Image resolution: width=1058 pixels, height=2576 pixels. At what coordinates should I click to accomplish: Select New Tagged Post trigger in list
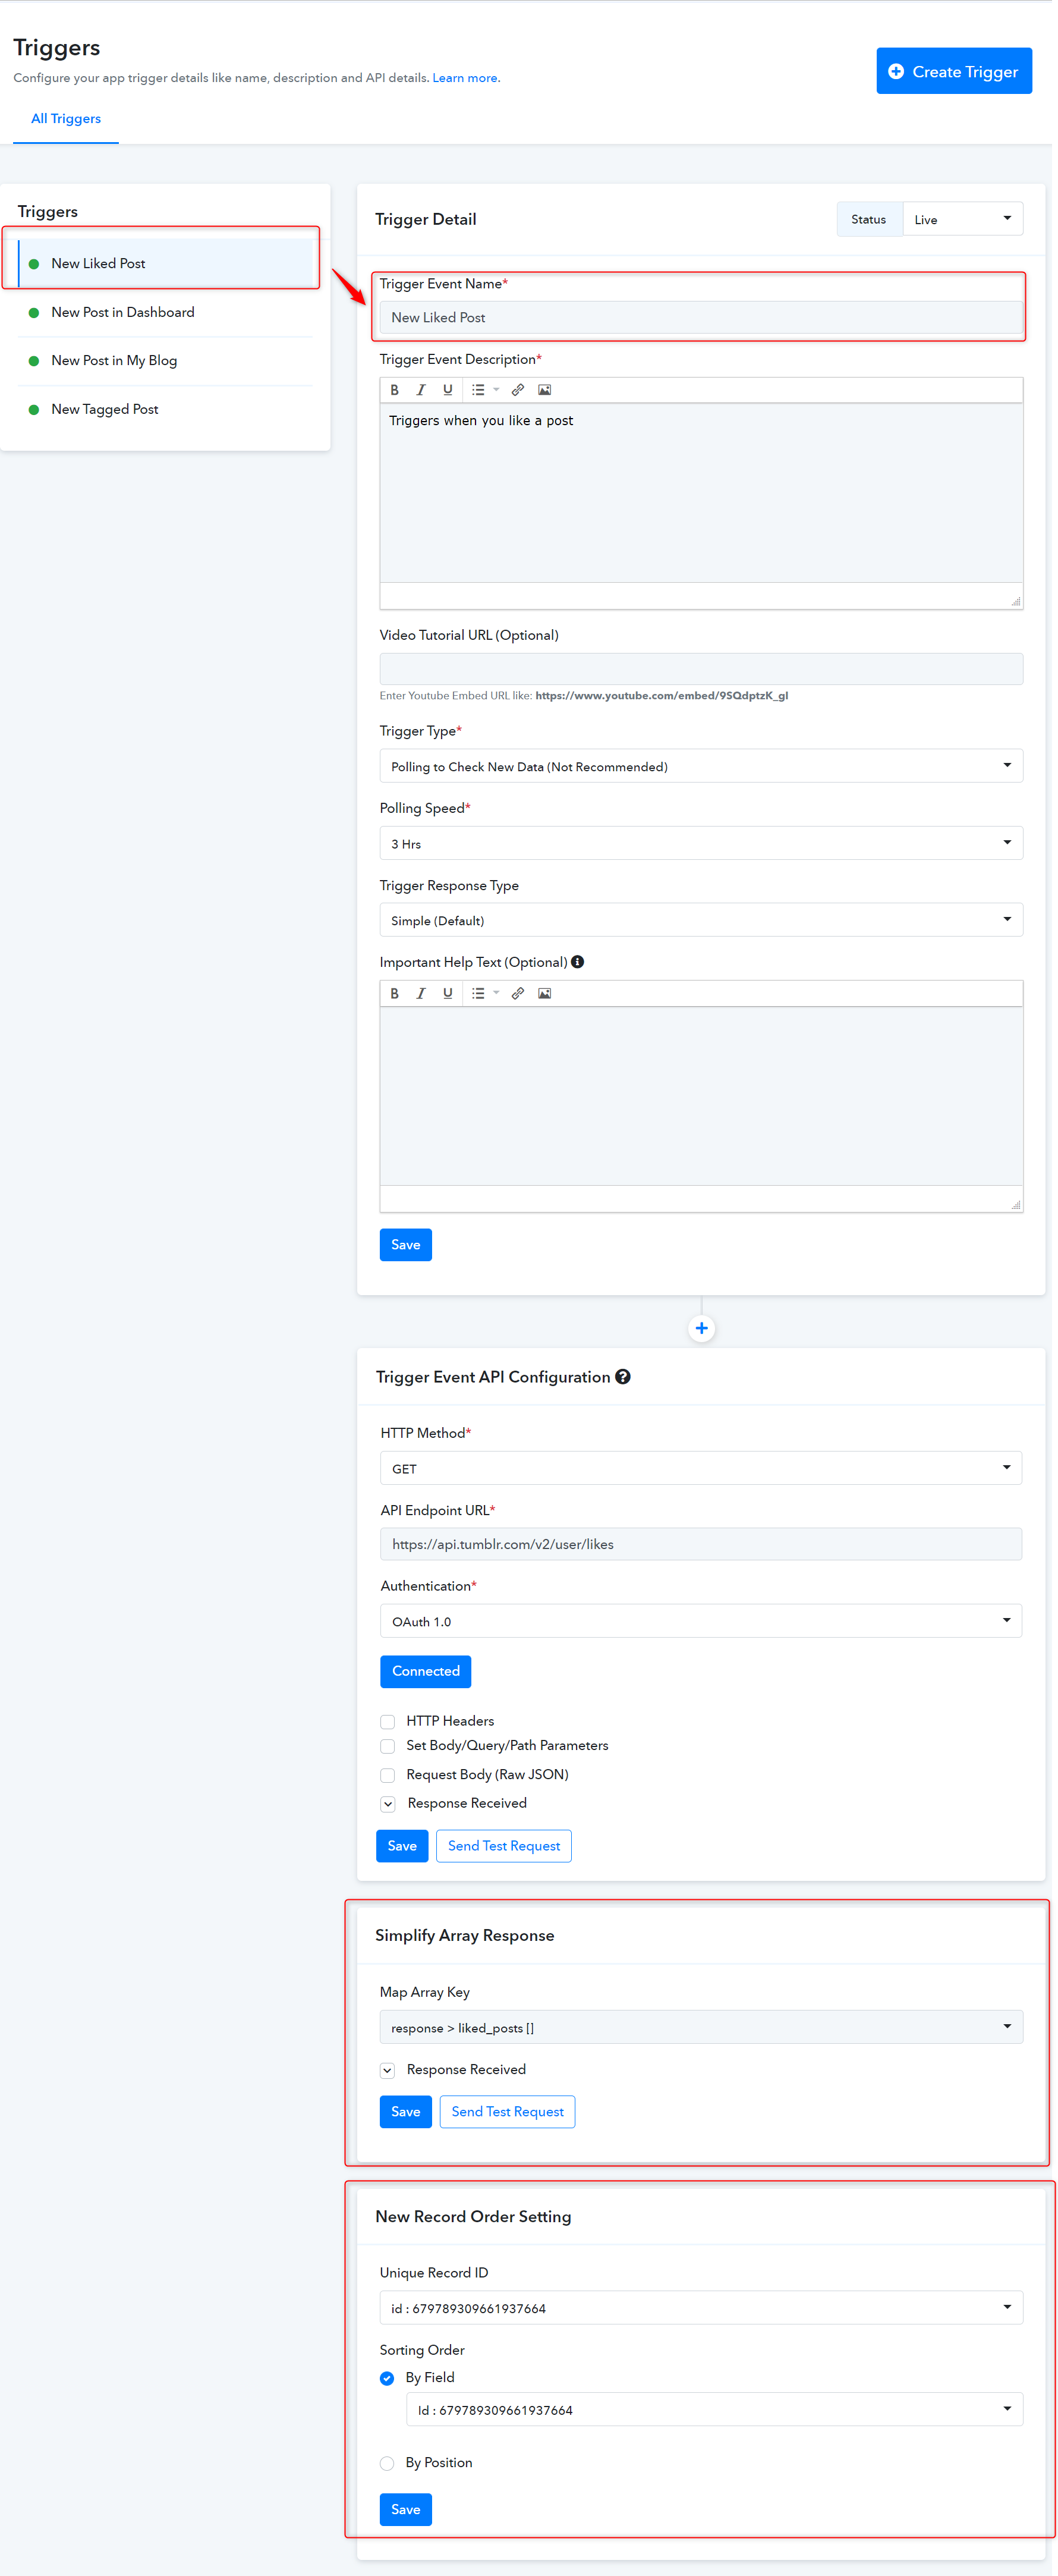tap(105, 409)
